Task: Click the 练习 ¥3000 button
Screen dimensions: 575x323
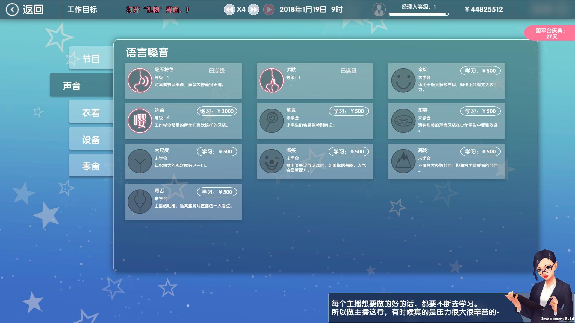Action: point(217,111)
